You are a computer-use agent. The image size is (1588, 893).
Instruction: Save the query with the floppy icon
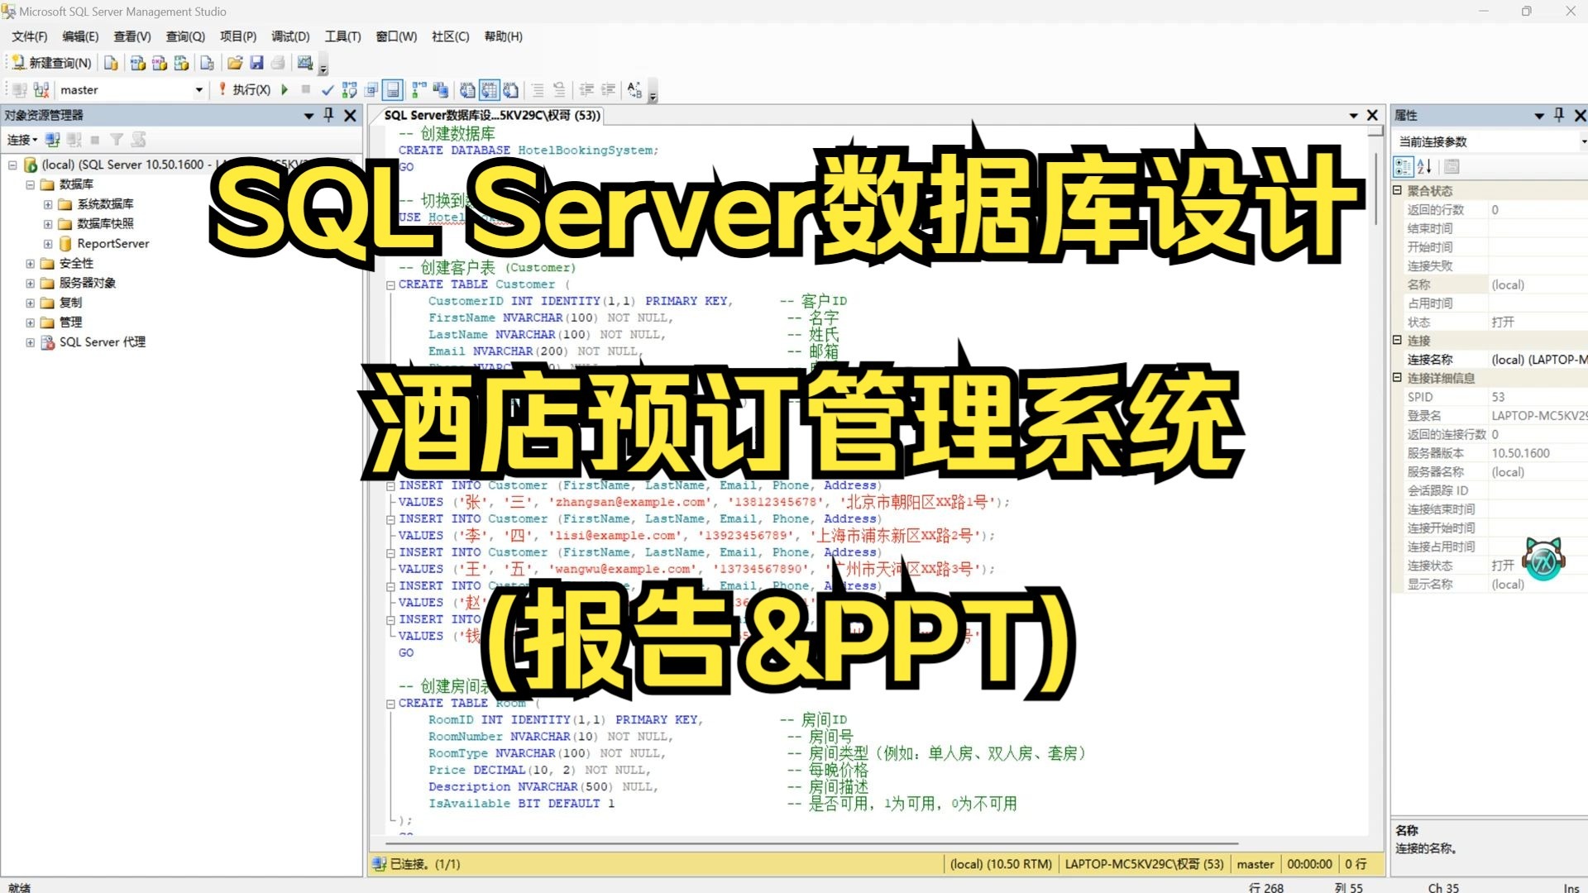(x=256, y=63)
